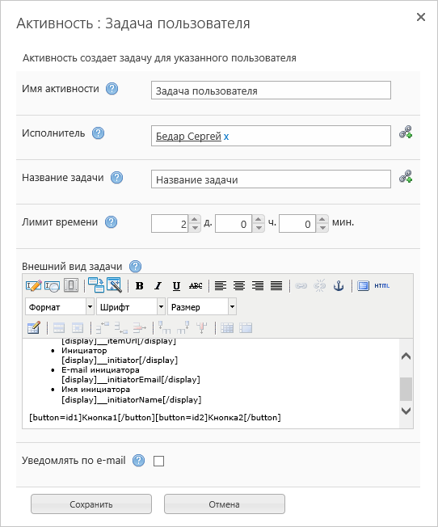The width and height of the screenshot is (438, 527).
Task: Click the Название задачи input field
Action: coord(271,179)
